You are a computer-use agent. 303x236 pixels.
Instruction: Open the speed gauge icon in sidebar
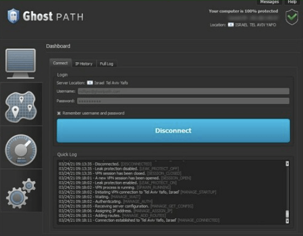click(21, 151)
